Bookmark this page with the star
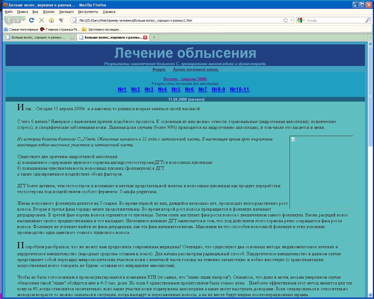The height and width of the screenshot is (299, 374). coord(285,20)
